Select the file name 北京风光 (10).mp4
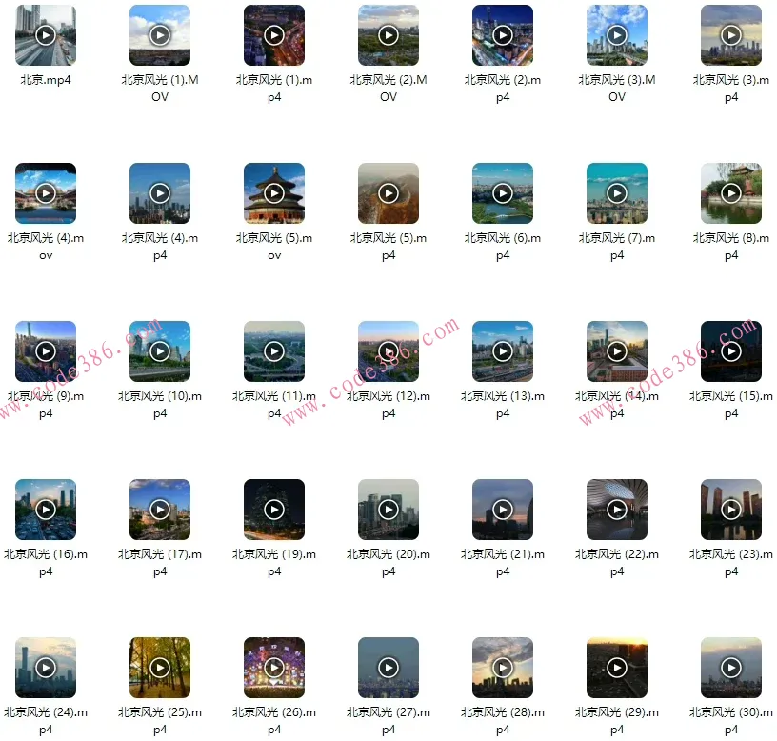This screenshot has height=741, width=777. click(x=160, y=405)
